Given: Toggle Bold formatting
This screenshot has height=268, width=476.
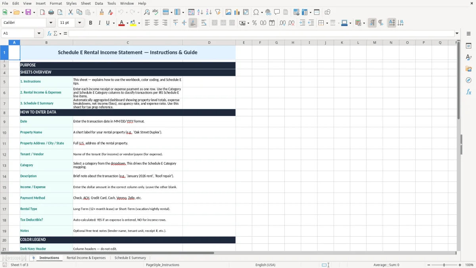Looking at the screenshot, I should coord(90,23).
